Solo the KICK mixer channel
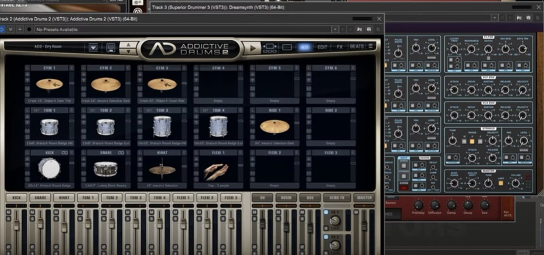 7,218
